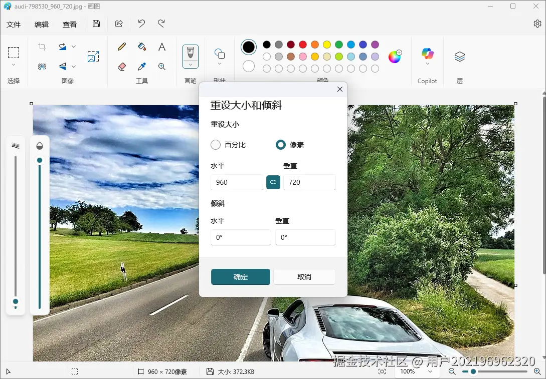Click the Save icon
546x379 pixels.
[x=96, y=24]
